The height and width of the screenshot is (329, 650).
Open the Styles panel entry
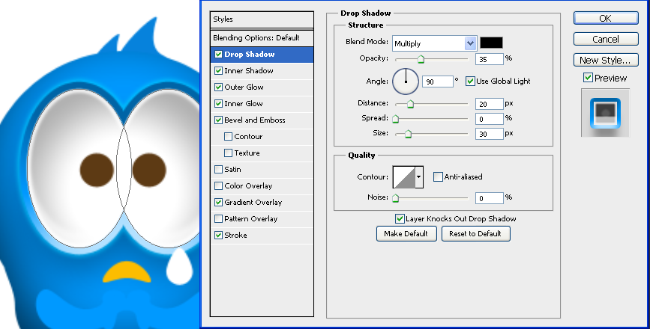click(262, 19)
